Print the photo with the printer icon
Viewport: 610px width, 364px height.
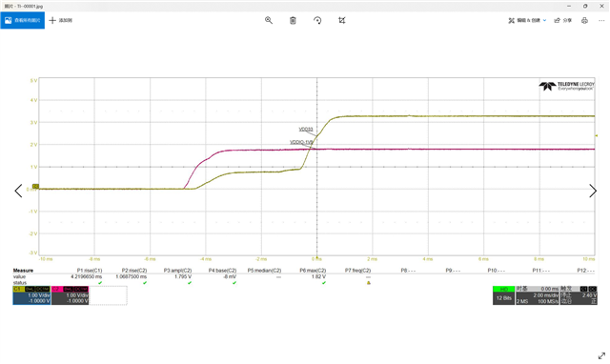click(584, 20)
